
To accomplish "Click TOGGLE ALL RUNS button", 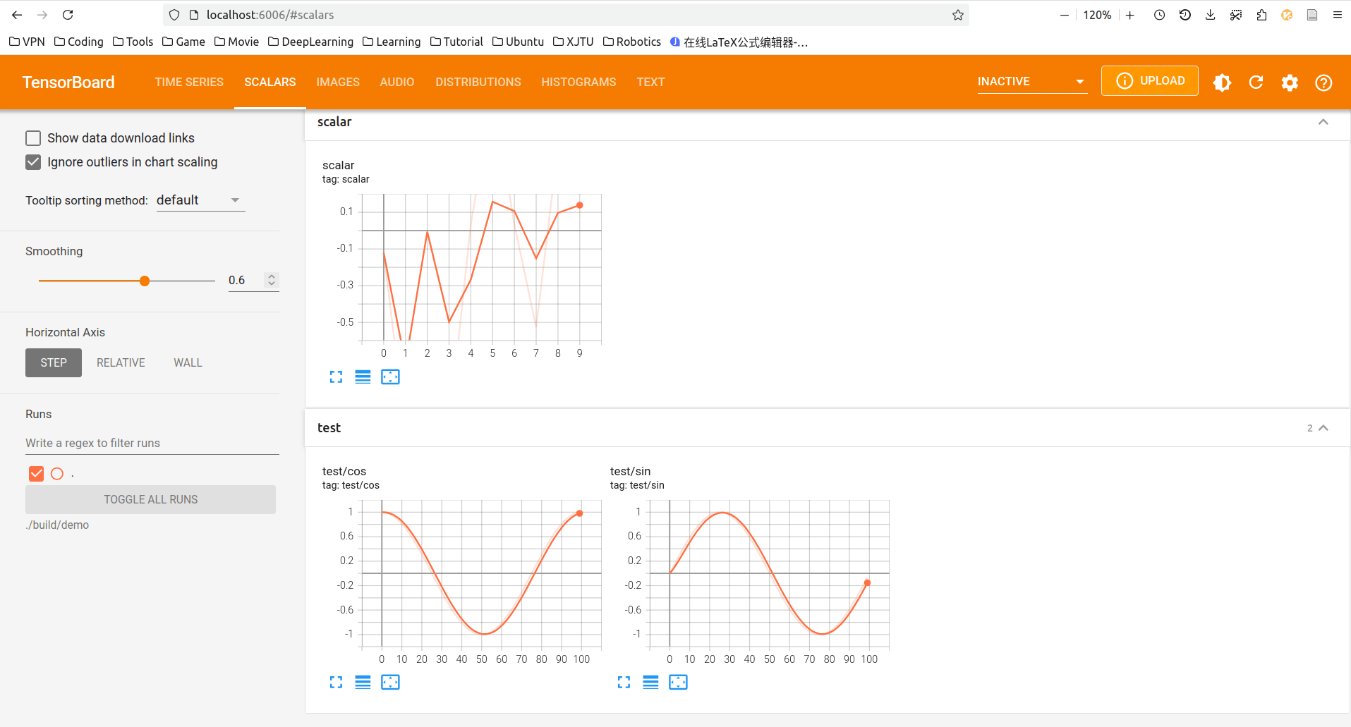I will click(x=150, y=499).
